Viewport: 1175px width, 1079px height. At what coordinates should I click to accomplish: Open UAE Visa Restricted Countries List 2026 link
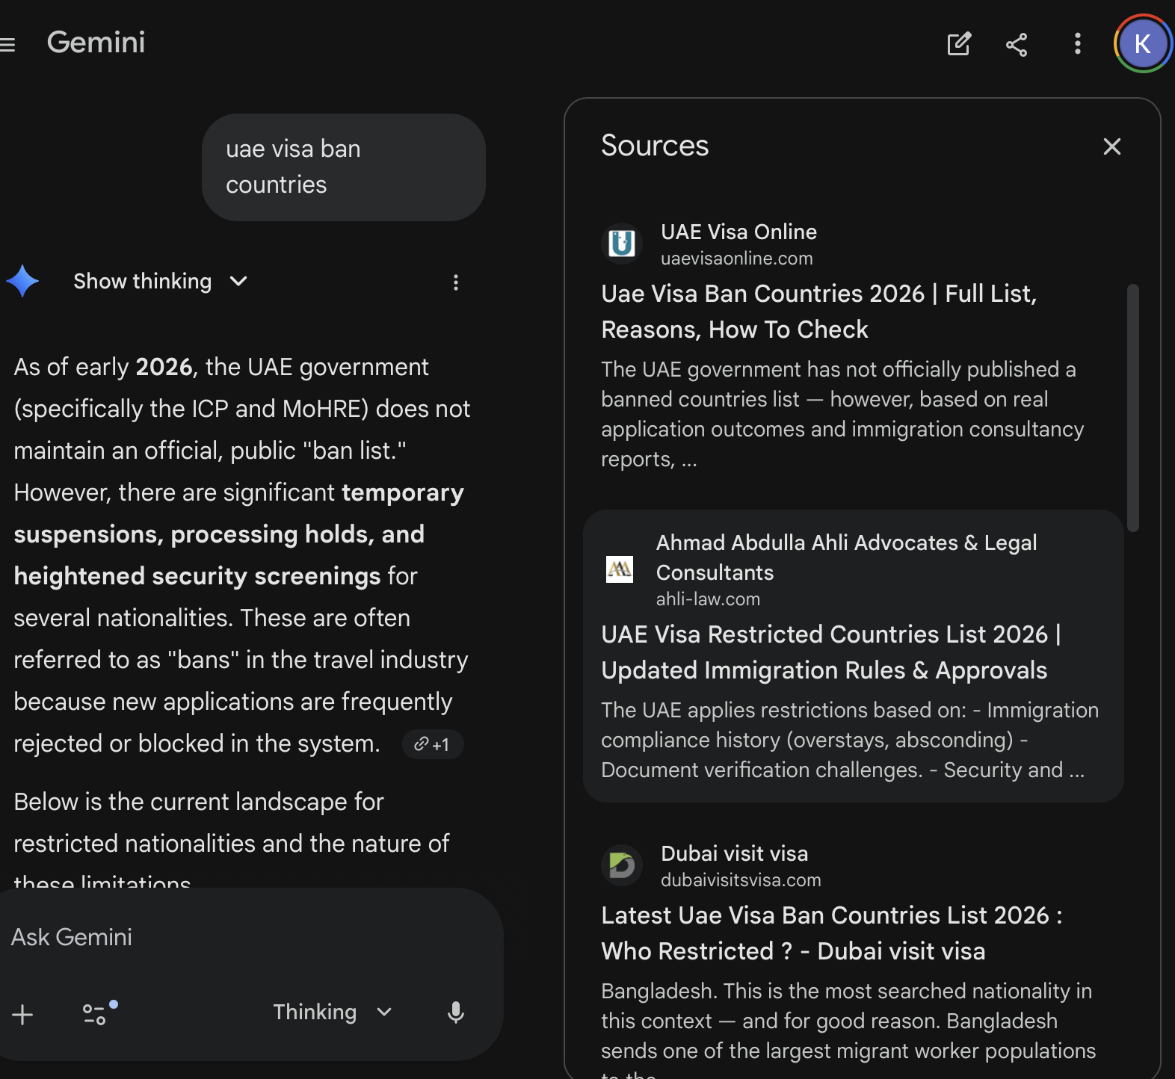pyautogui.click(x=832, y=652)
